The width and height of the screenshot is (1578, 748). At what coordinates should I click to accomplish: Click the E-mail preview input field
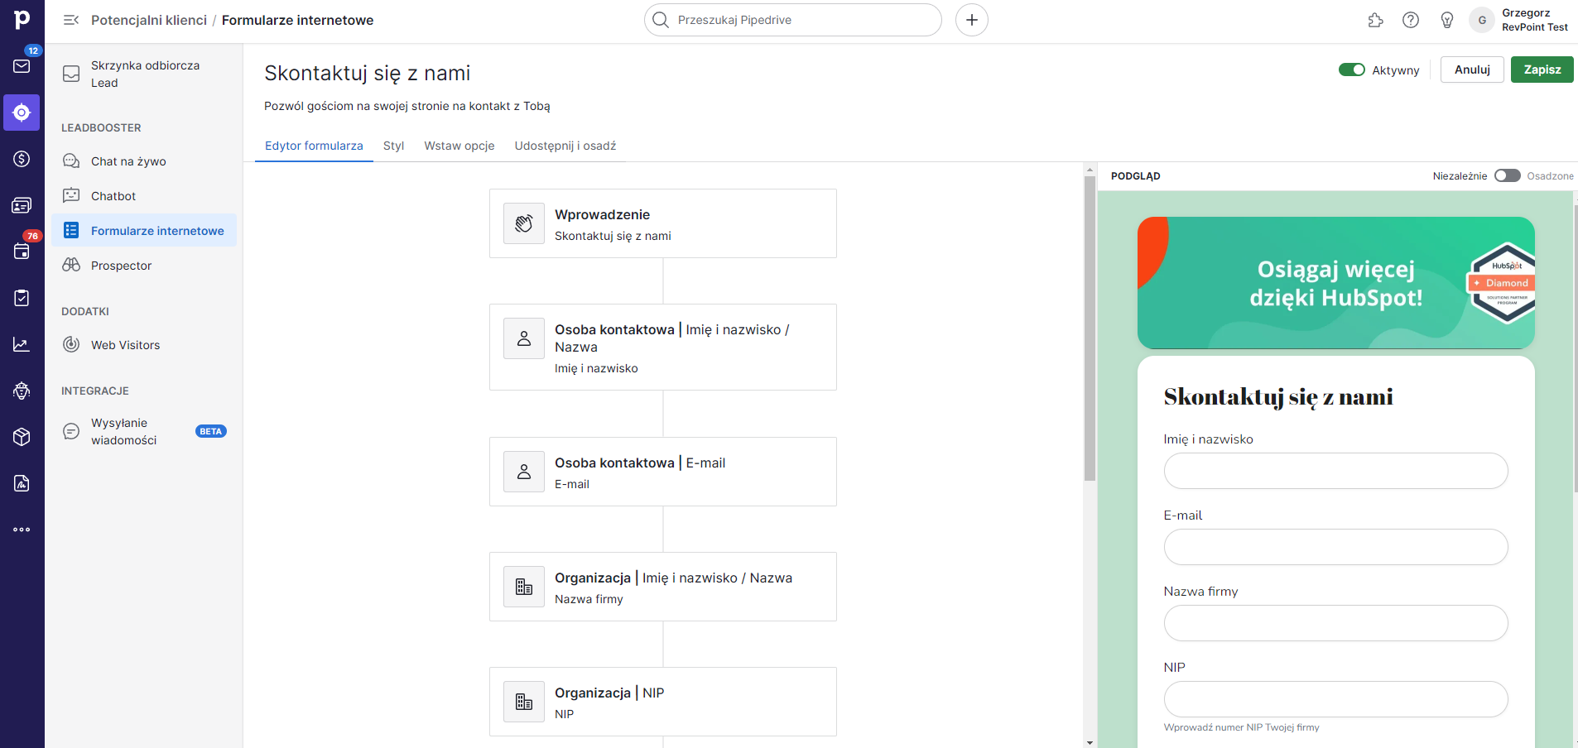[1335, 547]
